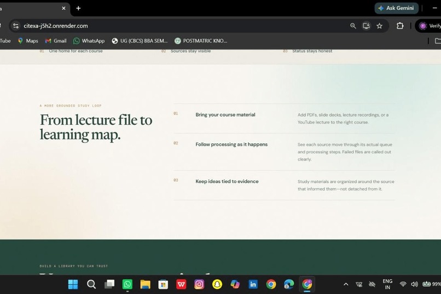
Task: Select the text Keep ideas tied to evidence
Action: pos(227,181)
